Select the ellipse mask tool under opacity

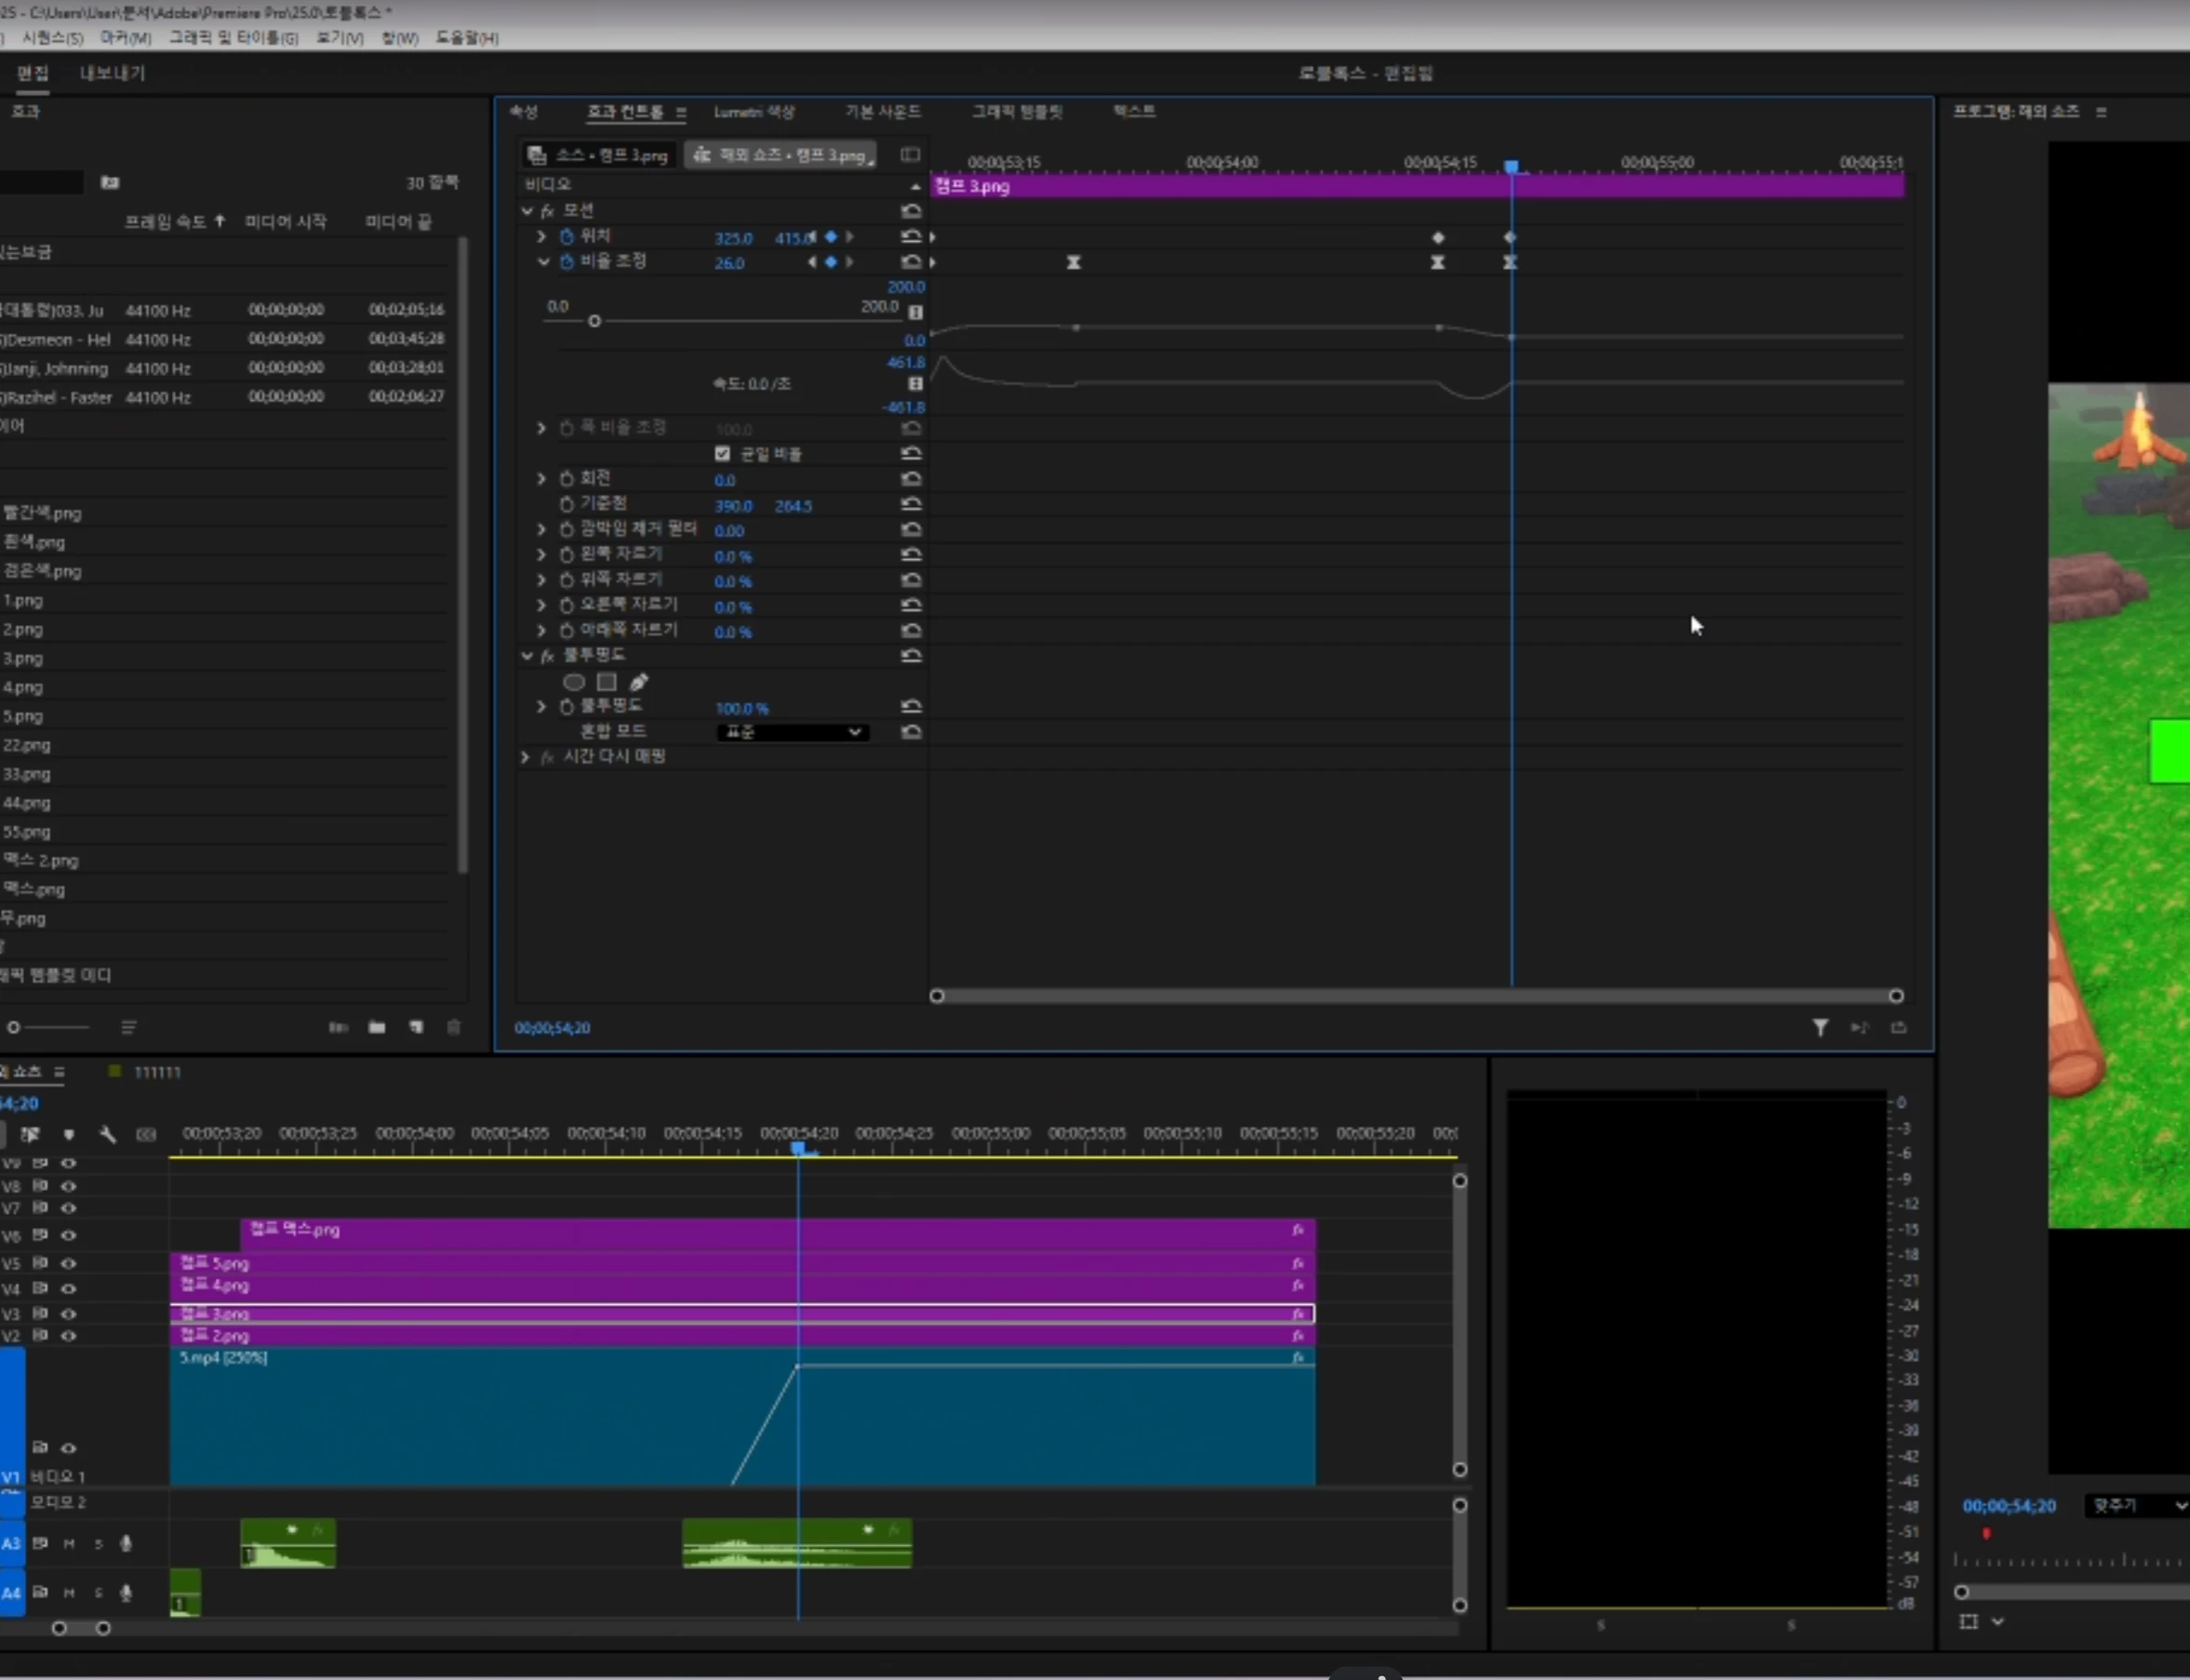574,682
